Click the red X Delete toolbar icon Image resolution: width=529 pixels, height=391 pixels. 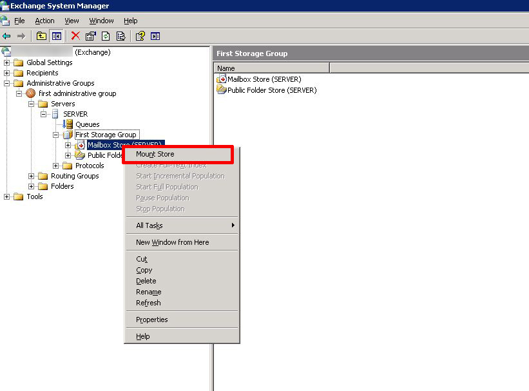(75, 36)
